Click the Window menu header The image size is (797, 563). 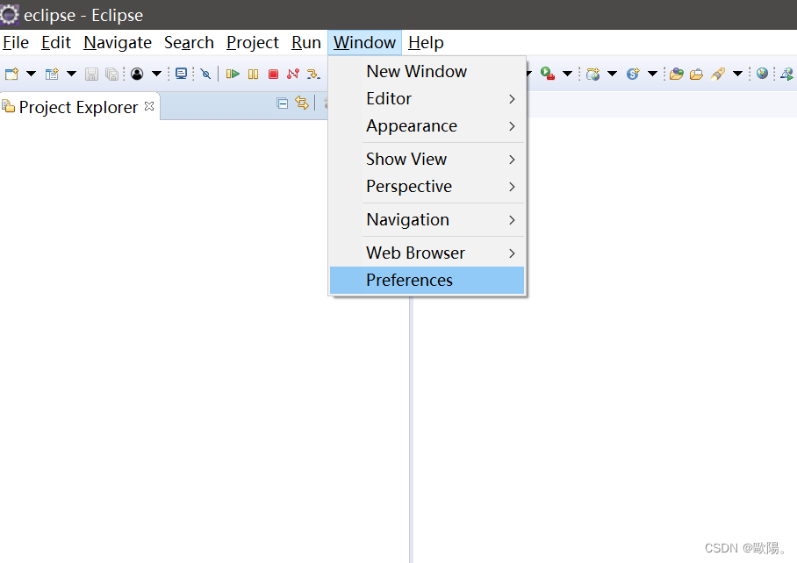tap(364, 43)
